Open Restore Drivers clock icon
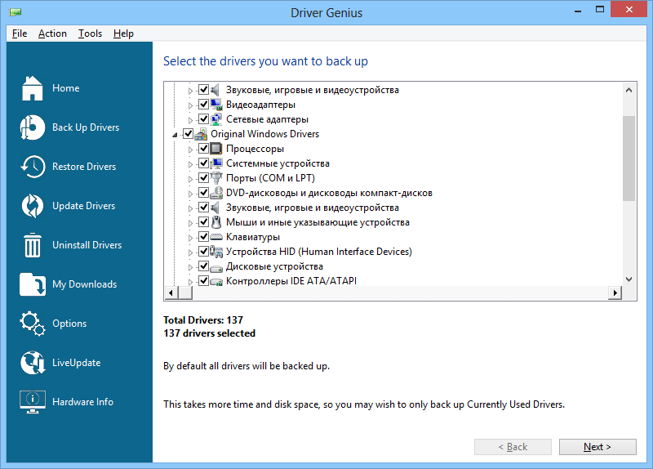The height and width of the screenshot is (469, 653). tap(33, 167)
